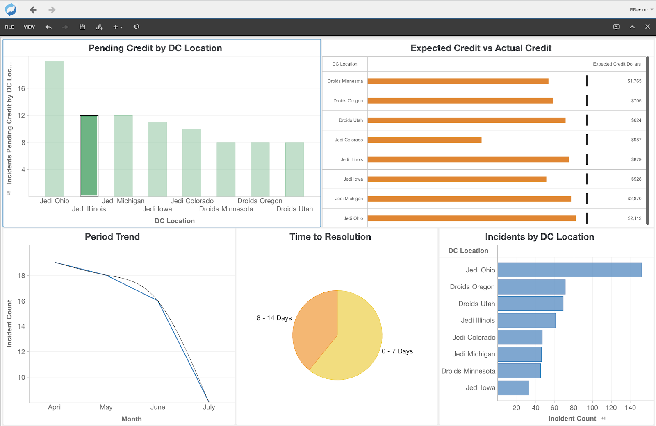Click the DC Location column header in credit table
Screen dimensions: 656x426
pos(345,64)
